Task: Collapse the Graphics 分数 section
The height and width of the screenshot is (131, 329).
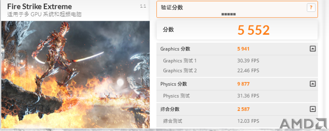Action: [313, 49]
